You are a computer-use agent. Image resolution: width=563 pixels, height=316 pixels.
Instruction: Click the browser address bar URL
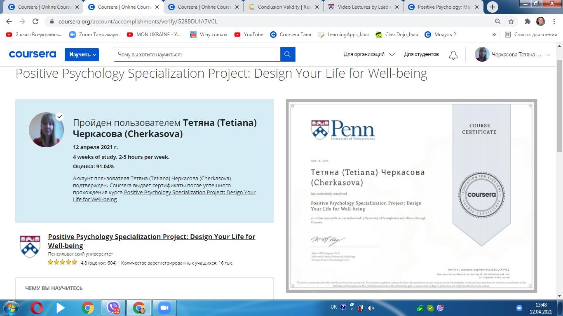[x=138, y=21]
